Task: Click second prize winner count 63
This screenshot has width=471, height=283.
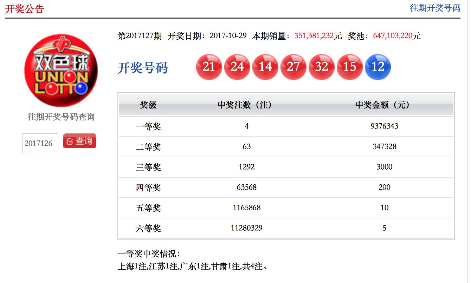Action: [247, 146]
